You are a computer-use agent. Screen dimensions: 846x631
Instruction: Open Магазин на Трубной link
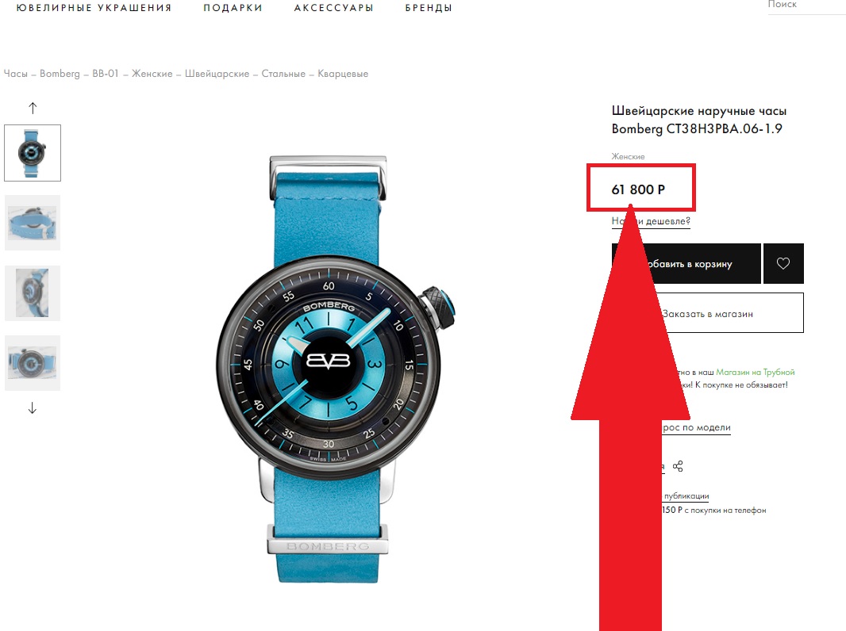pyautogui.click(x=756, y=372)
